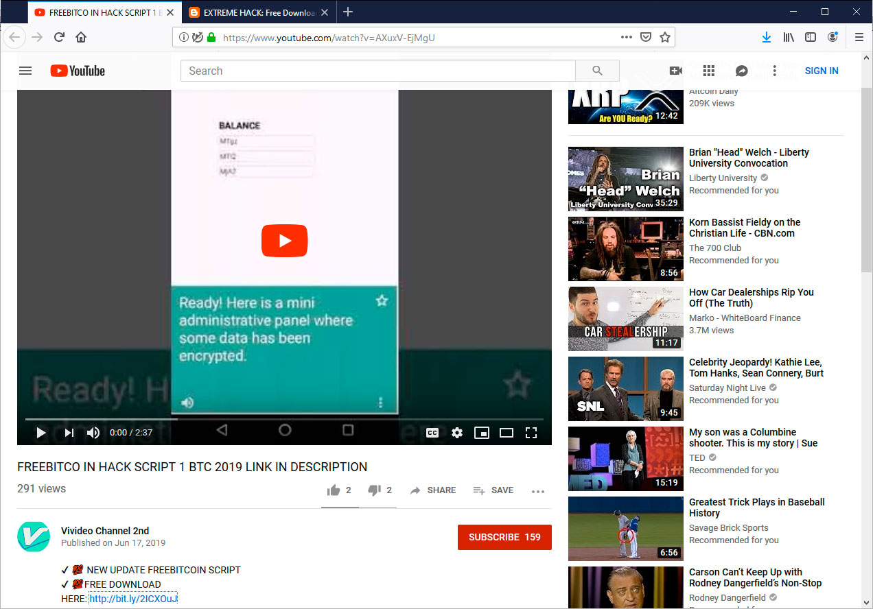Open the bit.ly link in description
The width and height of the screenshot is (873, 609).
(x=133, y=599)
